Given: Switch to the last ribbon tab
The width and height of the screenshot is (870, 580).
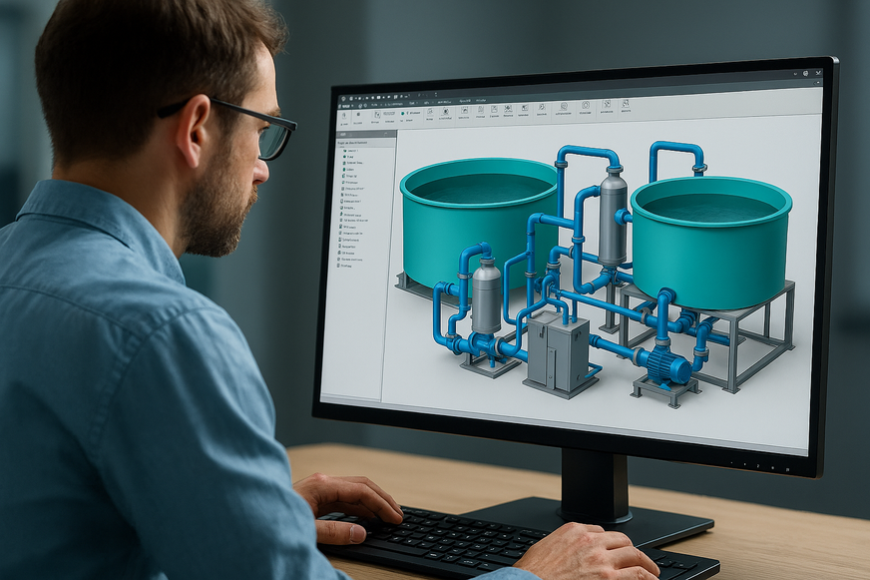Looking at the screenshot, I should (x=484, y=102).
